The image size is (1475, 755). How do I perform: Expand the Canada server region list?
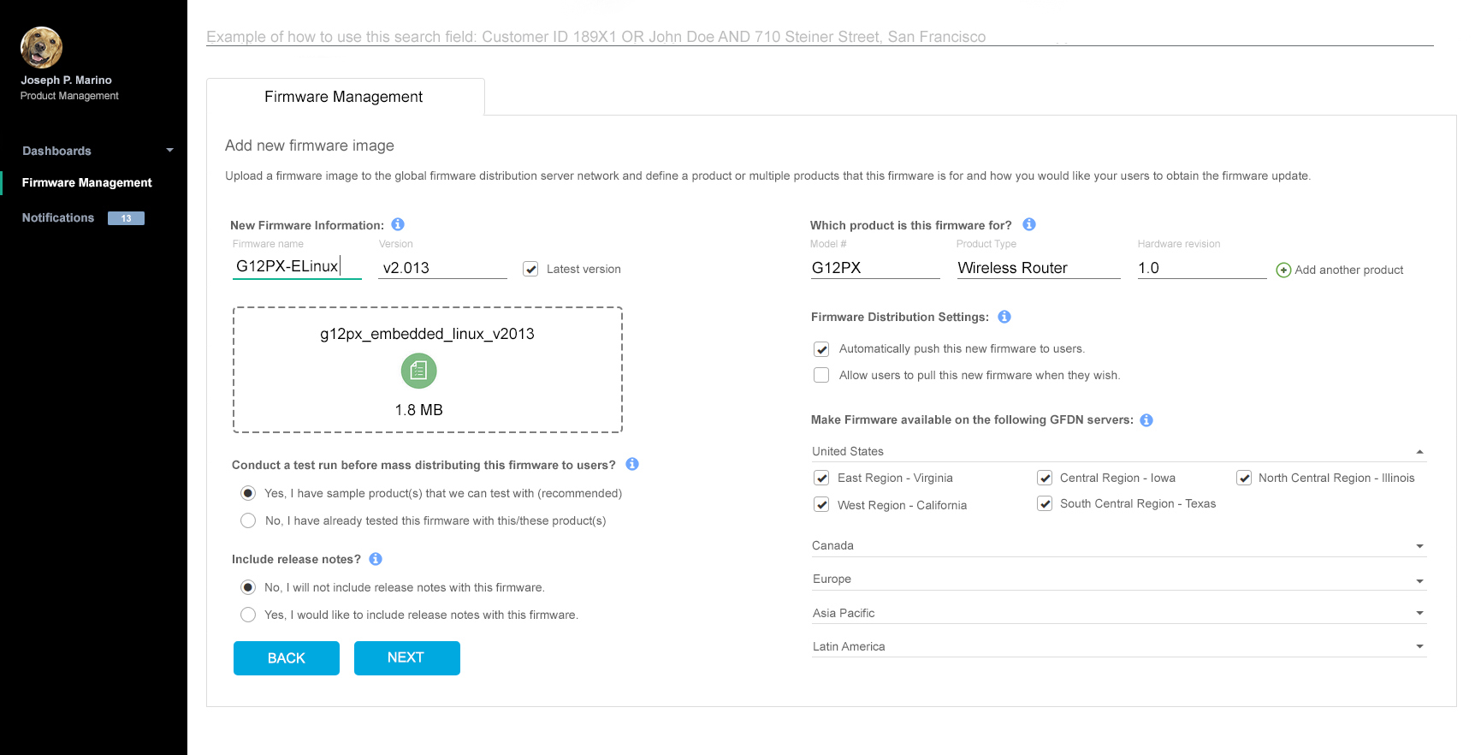(1419, 546)
